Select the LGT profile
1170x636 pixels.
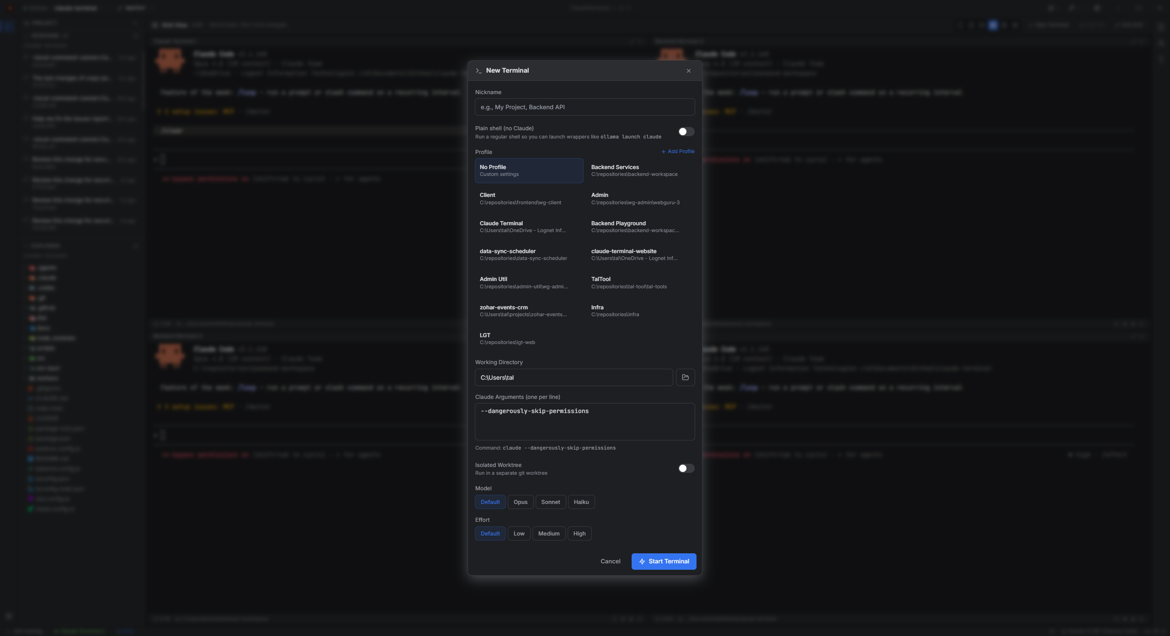coord(529,339)
